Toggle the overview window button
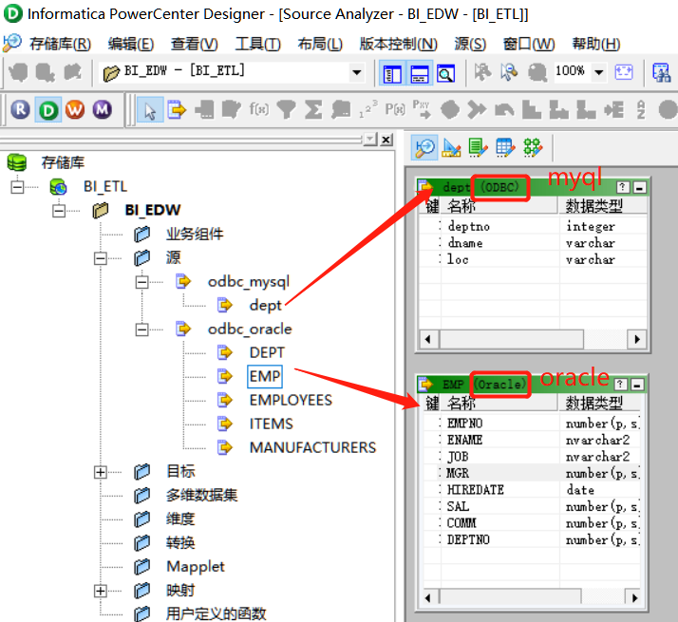 pyautogui.click(x=445, y=73)
